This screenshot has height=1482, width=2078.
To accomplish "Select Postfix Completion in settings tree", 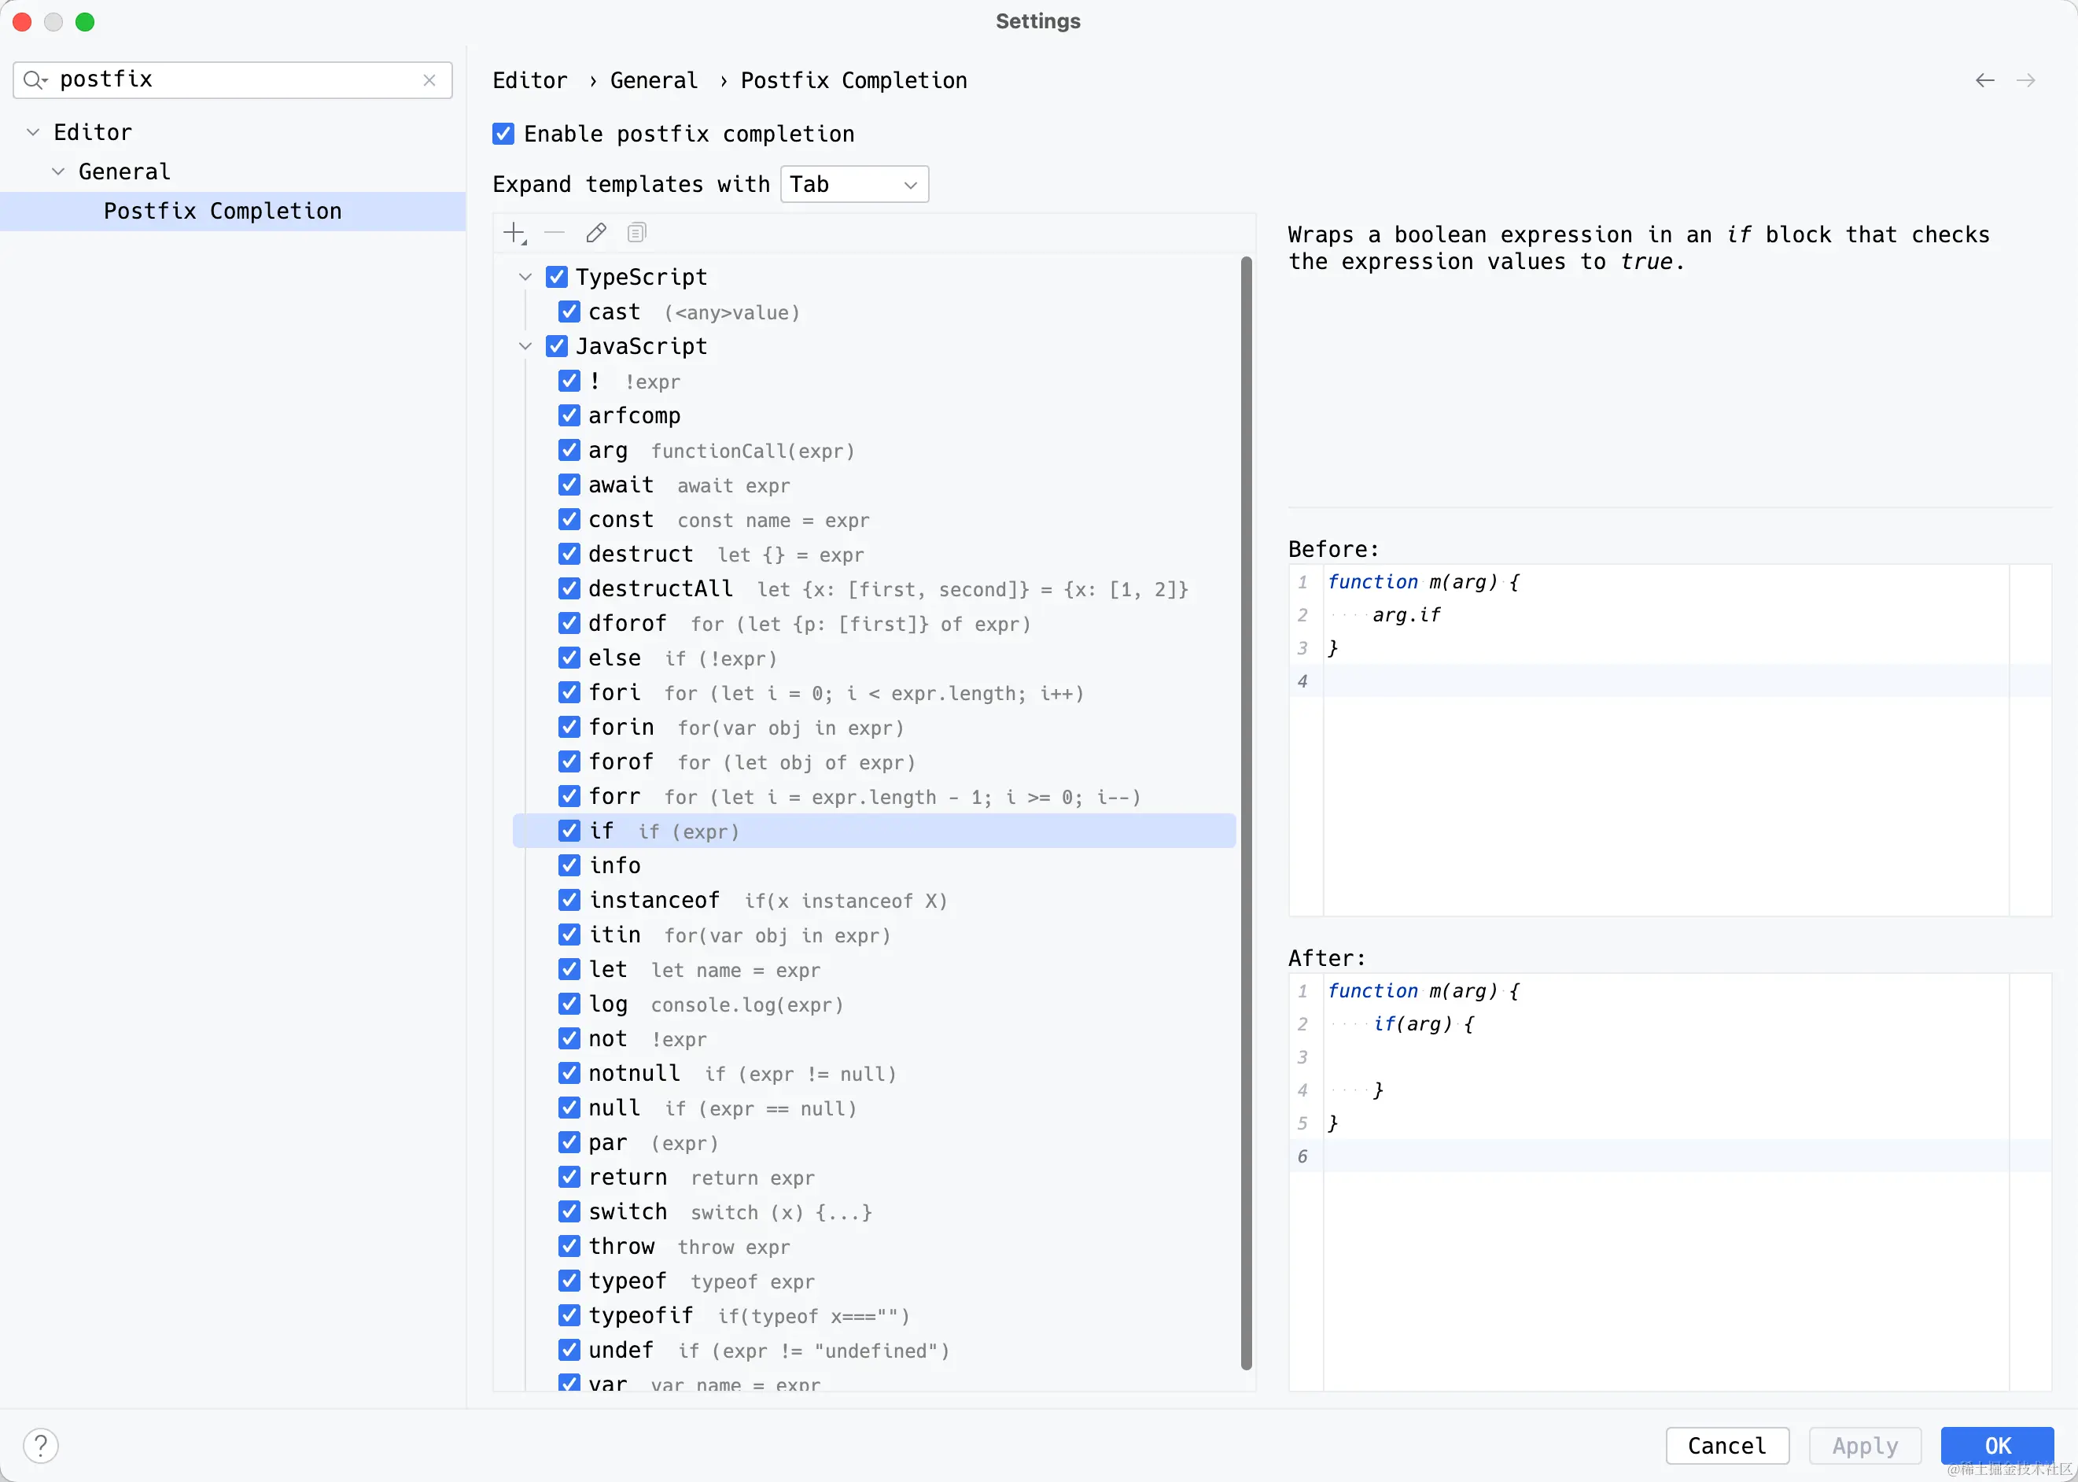I will pyautogui.click(x=223, y=211).
